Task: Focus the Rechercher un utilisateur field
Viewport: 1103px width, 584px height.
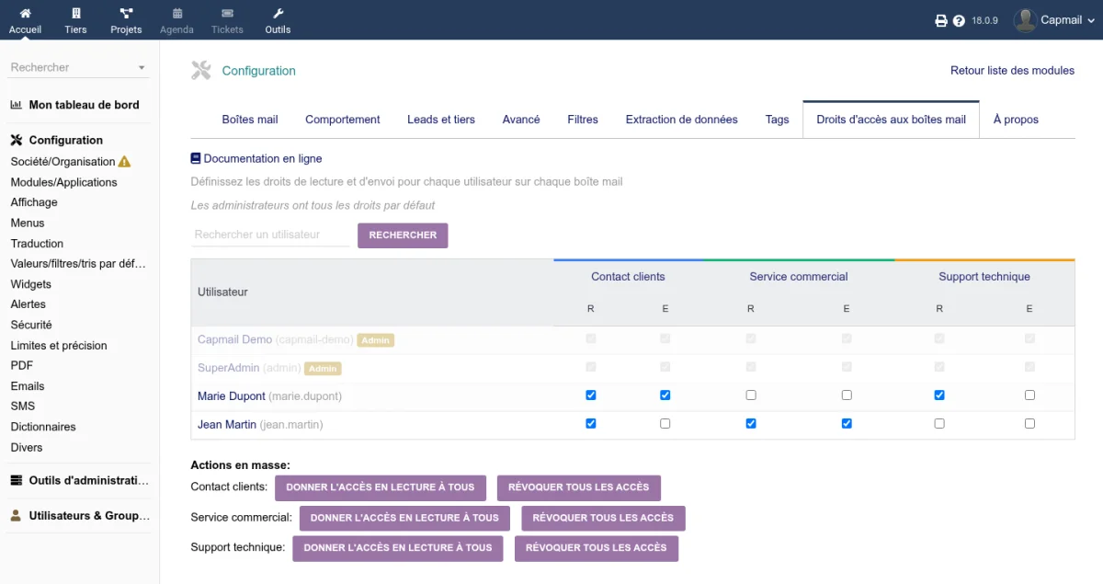Action: pyautogui.click(x=270, y=235)
